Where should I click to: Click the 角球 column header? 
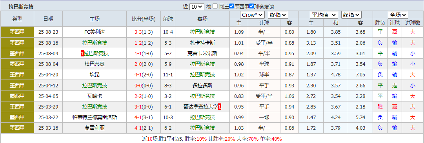tap(168, 19)
